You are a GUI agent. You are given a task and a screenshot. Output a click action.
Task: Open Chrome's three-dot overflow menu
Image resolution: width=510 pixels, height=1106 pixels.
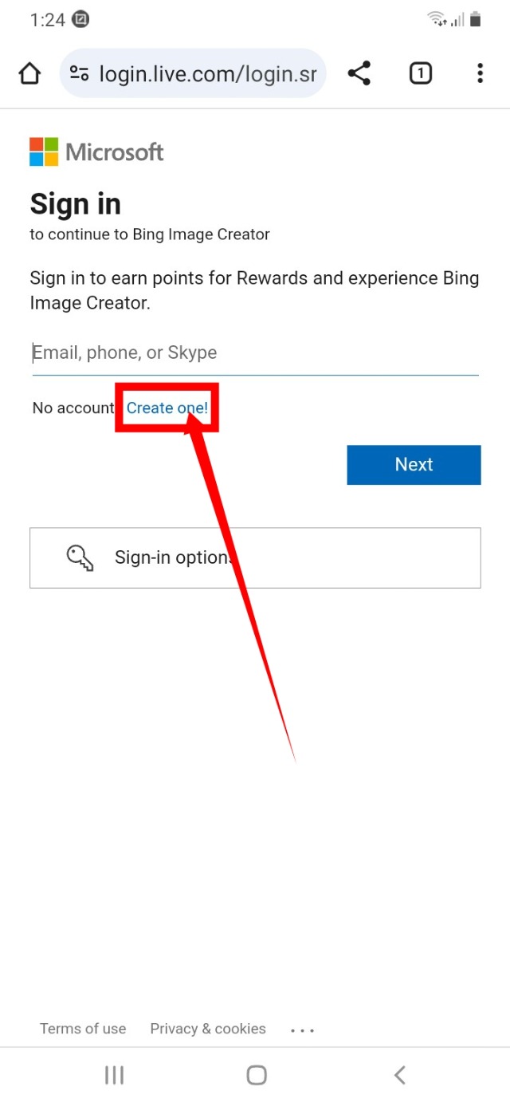pyautogui.click(x=480, y=74)
